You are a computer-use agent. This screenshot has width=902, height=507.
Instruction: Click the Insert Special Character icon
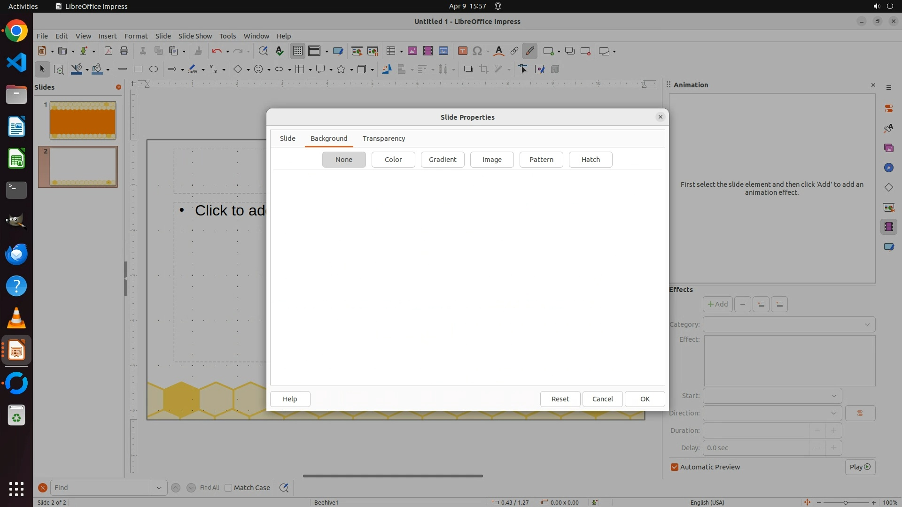pyautogui.click(x=477, y=51)
